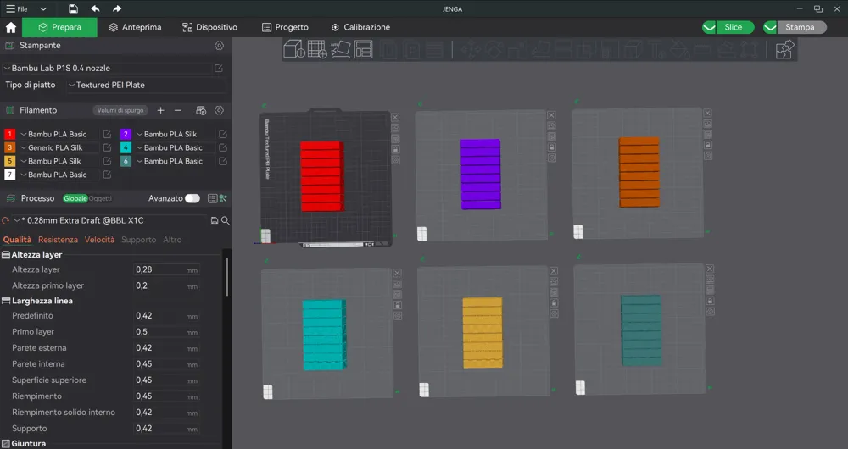Switch process scope to Oggetti

[x=100, y=198]
